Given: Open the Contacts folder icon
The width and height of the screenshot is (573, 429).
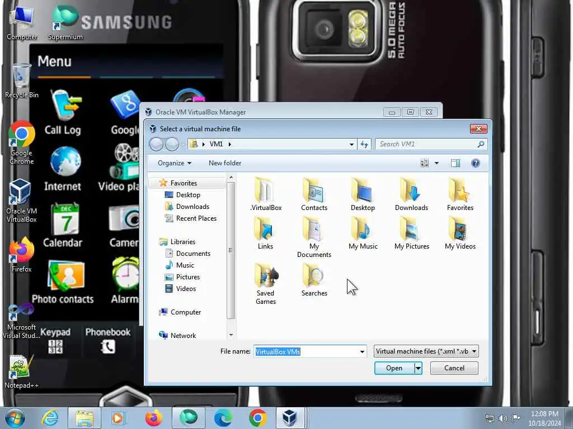Looking at the screenshot, I should pyautogui.click(x=314, y=194).
